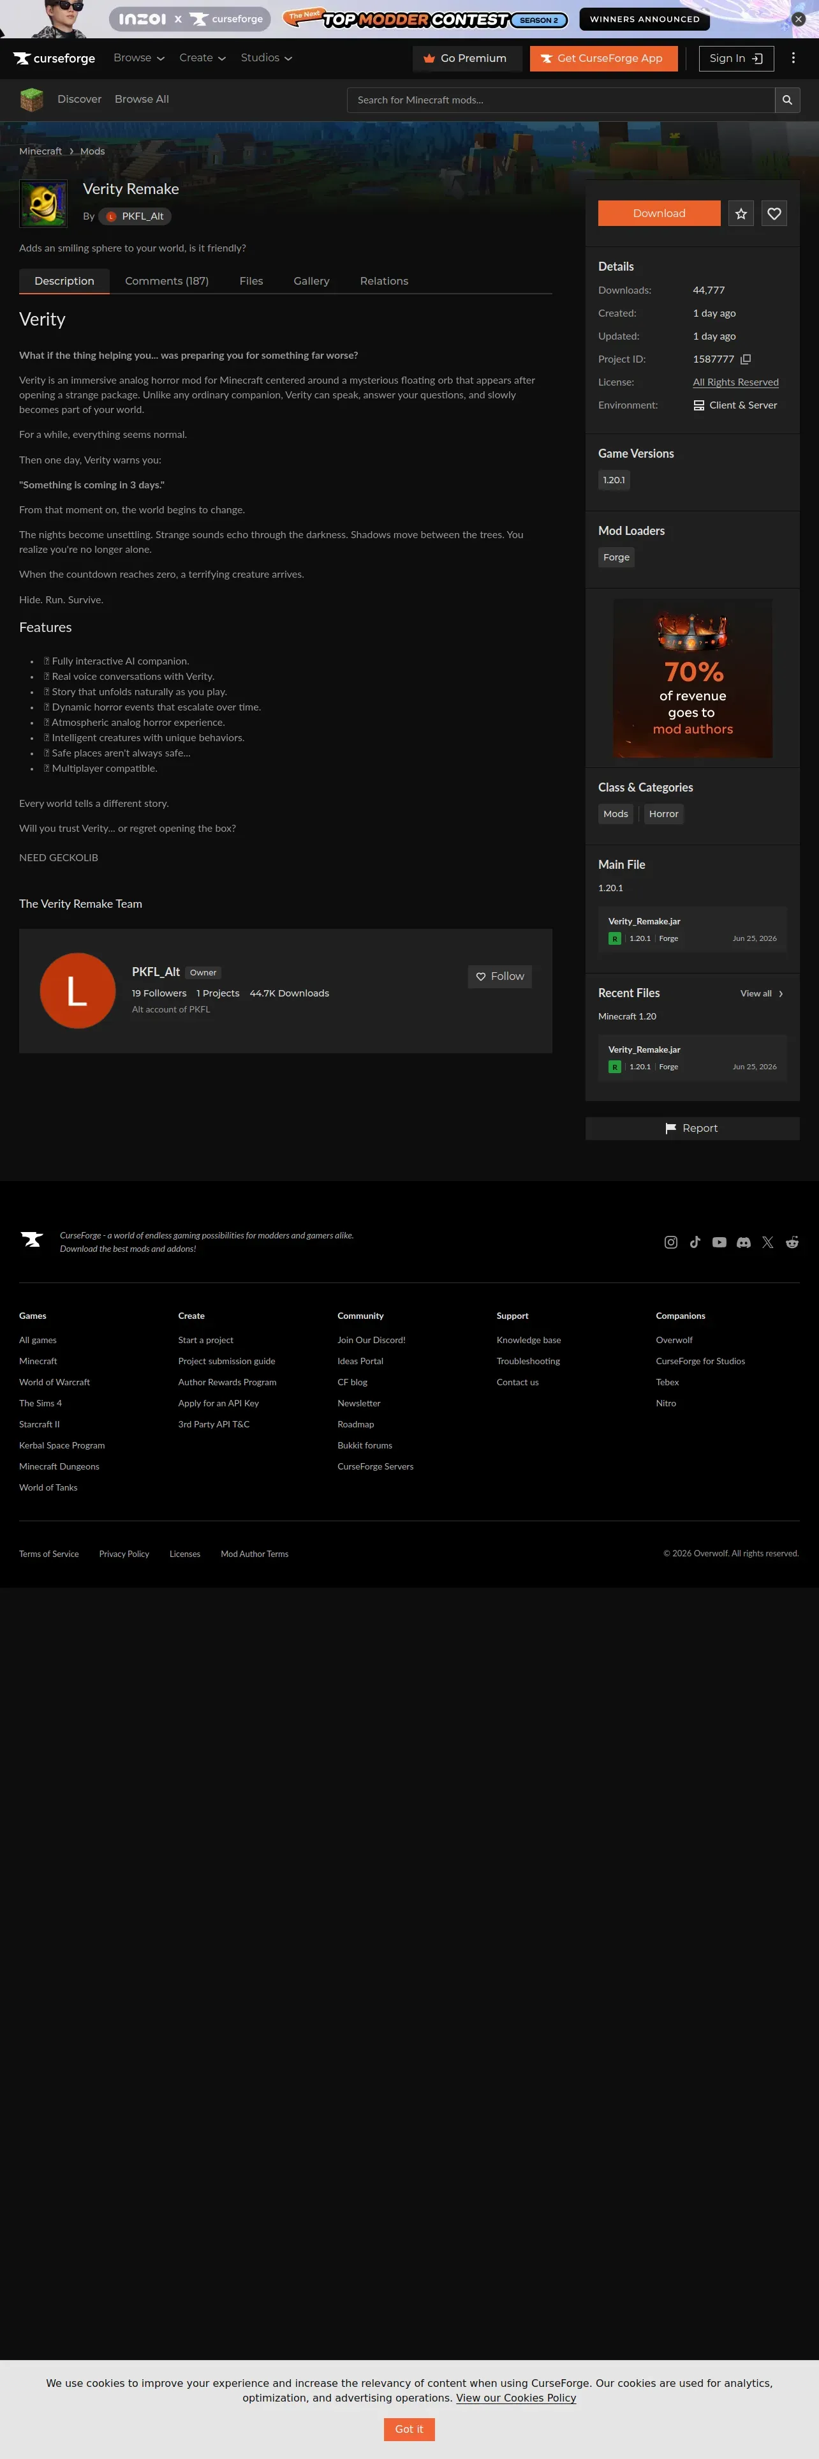Open PKFL_Alt team member name
Image resolution: width=819 pixels, height=2459 pixels.
click(156, 972)
